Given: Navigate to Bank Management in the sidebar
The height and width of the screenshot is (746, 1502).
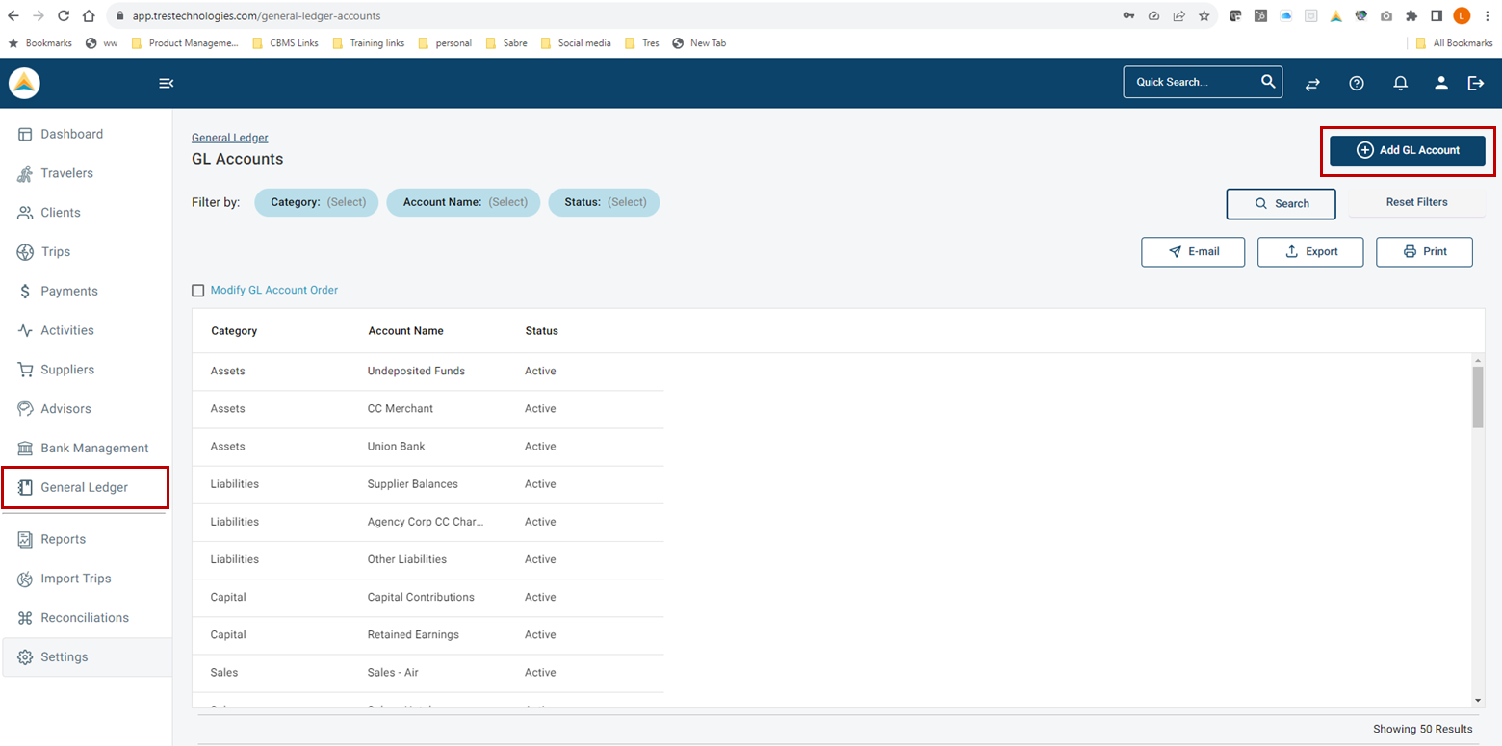Looking at the screenshot, I should [x=93, y=448].
